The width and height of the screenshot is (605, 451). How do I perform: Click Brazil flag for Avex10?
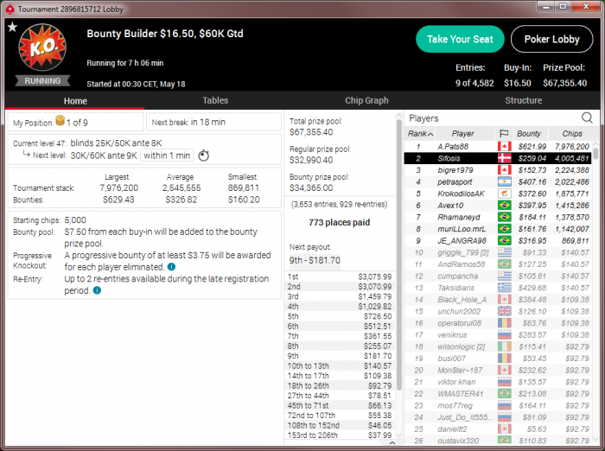point(504,206)
